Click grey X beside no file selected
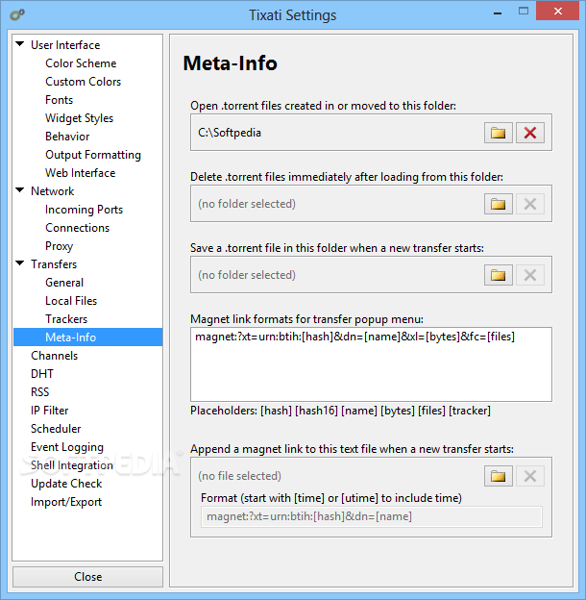The image size is (586, 600). [530, 476]
